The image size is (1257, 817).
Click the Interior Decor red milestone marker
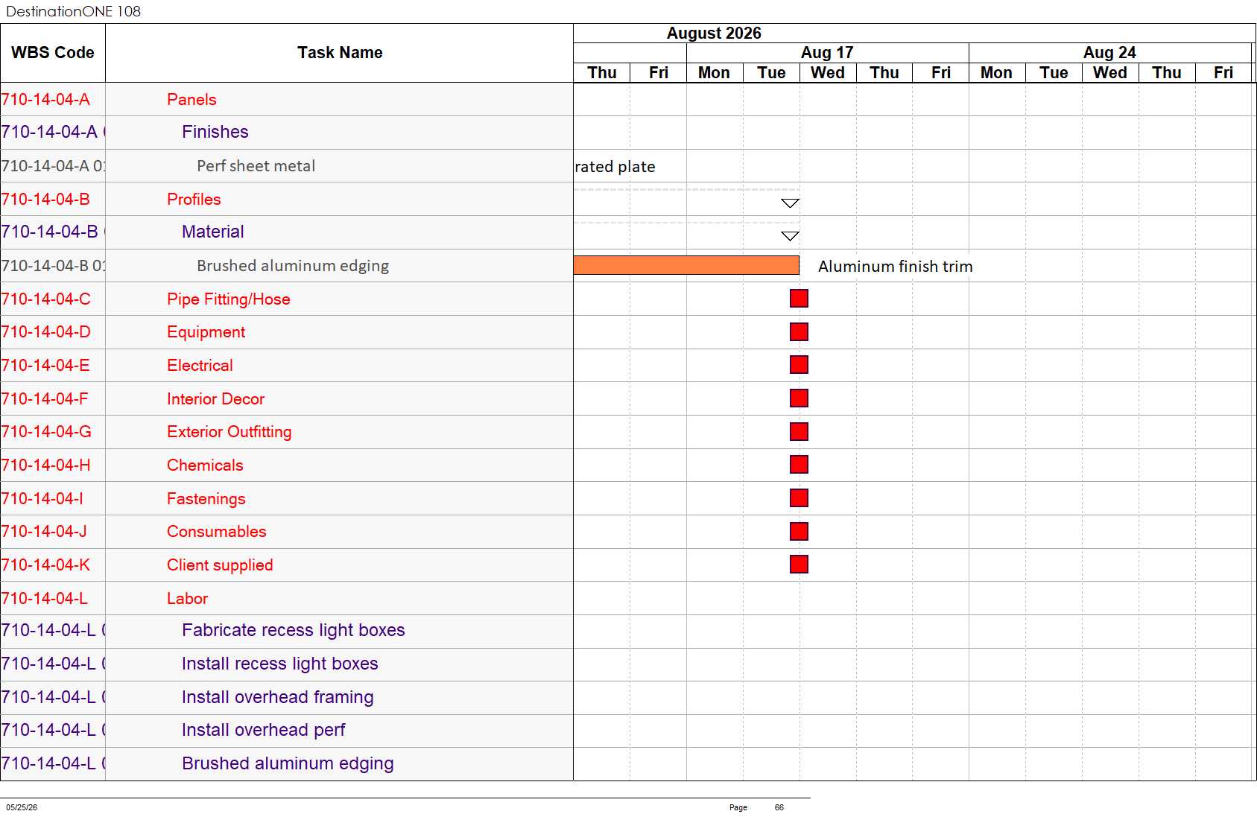[799, 398]
